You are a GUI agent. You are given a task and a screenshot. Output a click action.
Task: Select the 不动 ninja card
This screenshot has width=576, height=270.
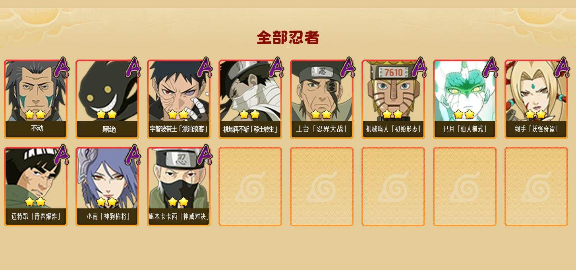click(36, 99)
